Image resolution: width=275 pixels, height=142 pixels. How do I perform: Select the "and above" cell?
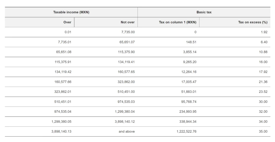(127, 131)
